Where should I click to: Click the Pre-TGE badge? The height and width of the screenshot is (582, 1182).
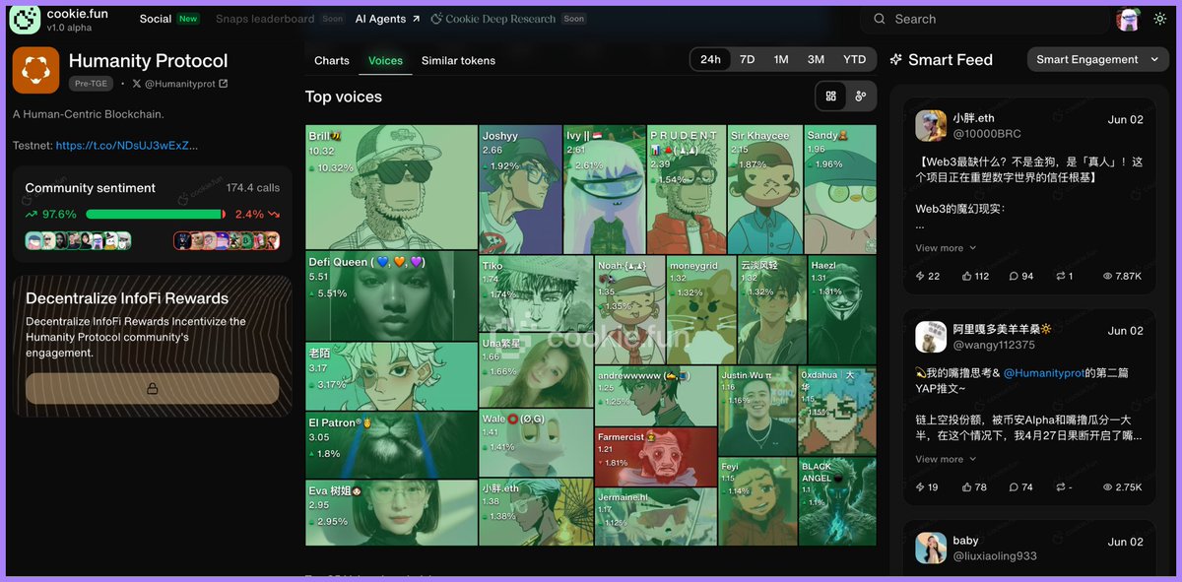pos(92,84)
